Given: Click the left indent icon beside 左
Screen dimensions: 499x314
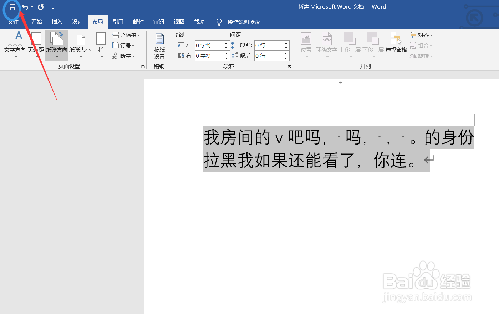Looking at the screenshot, I should pos(181,46).
